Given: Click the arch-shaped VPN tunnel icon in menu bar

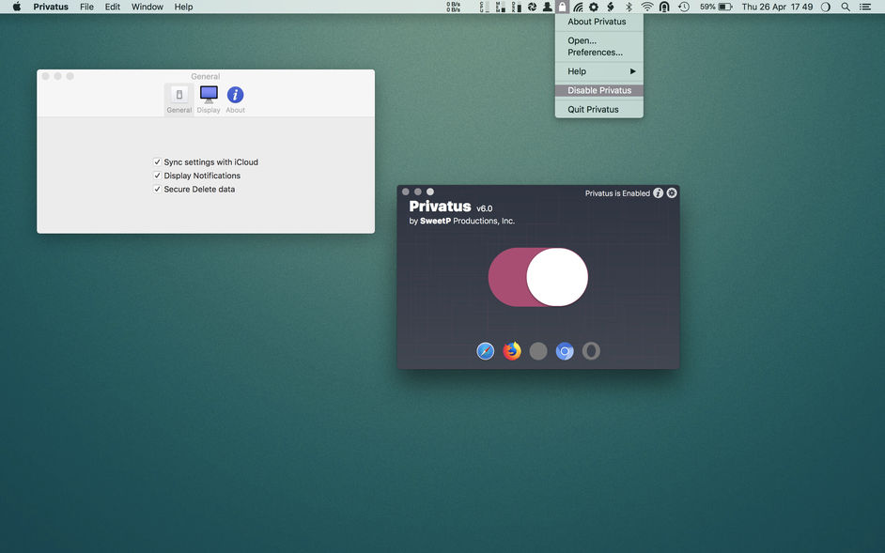Looking at the screenshot, I should point(664,7).
